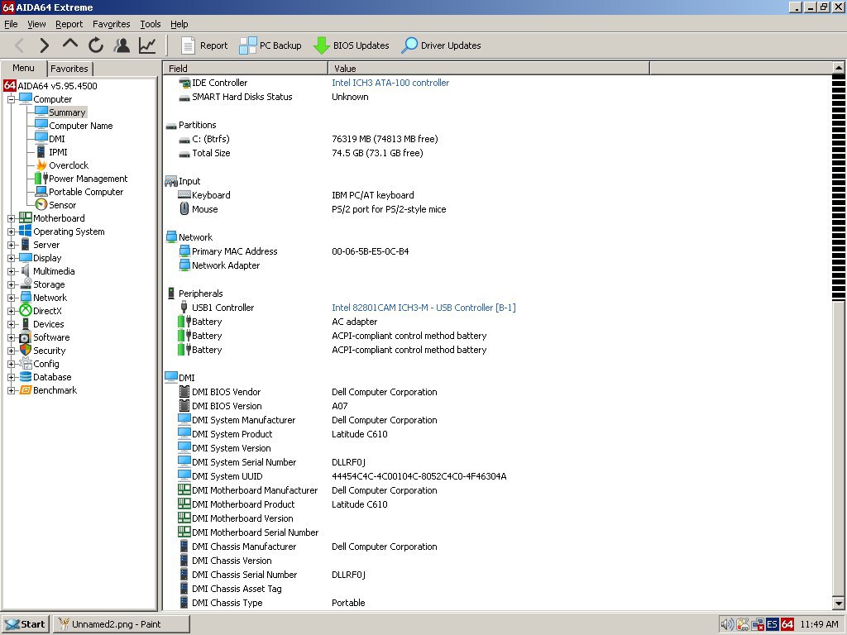Switch to Unnamed2.png - Paint taskbar button
This screenshot has height=635, width=847.
pos(121,624)
